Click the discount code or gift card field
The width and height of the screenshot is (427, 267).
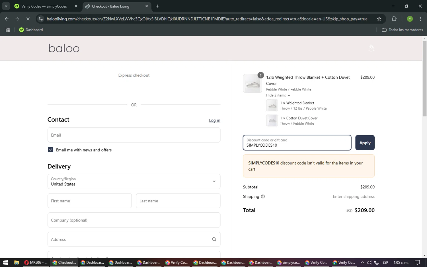pyautogui.click(x=297, y=143)
